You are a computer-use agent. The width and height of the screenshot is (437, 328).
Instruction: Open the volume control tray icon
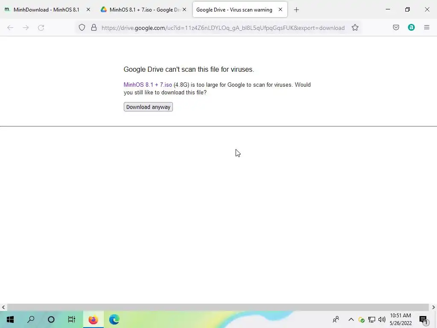click(x=382, y=319)
